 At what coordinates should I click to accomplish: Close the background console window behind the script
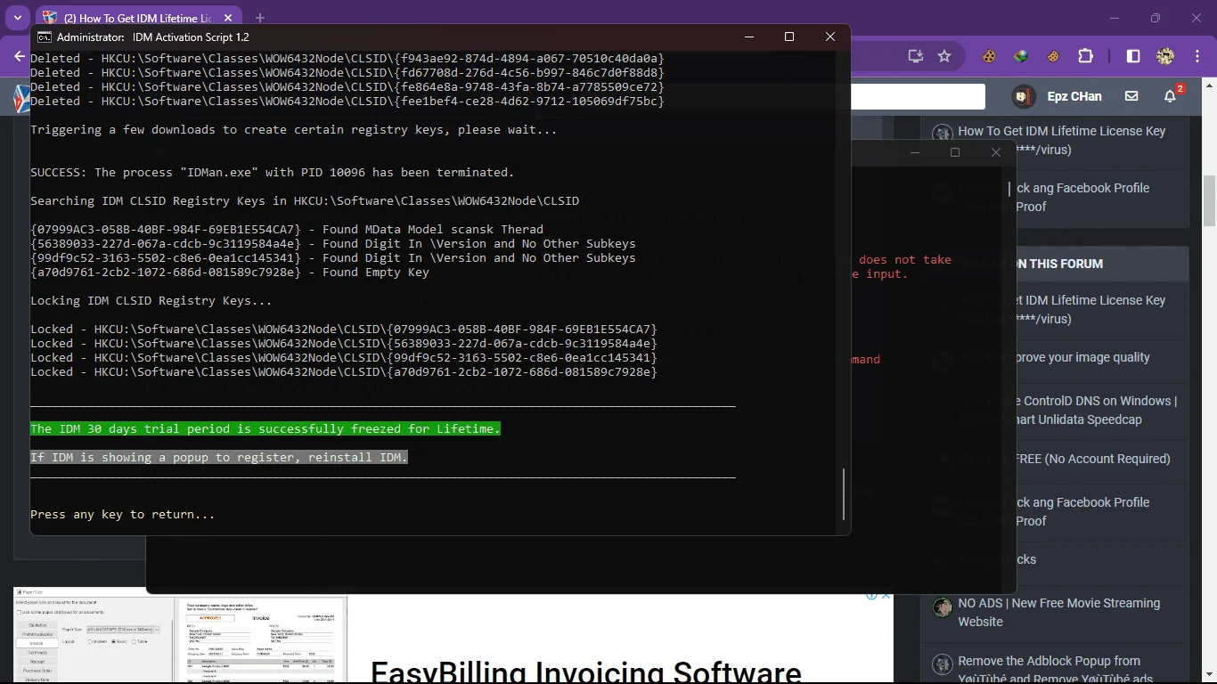pos(996,152)
